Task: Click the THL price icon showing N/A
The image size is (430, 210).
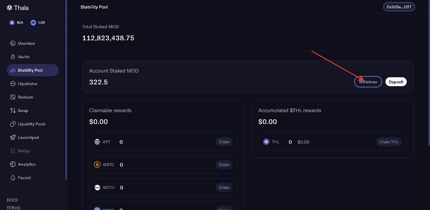Action: click(x=12, y=23)
